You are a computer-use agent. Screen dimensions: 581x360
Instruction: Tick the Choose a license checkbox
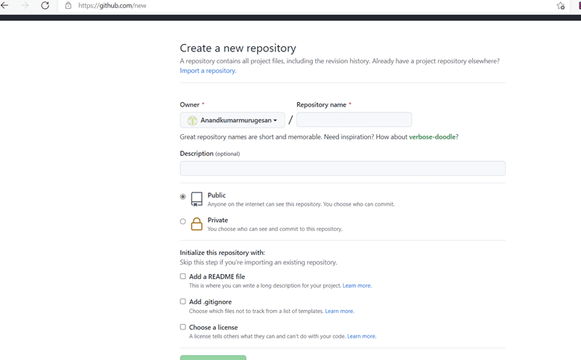pos(182,327)
